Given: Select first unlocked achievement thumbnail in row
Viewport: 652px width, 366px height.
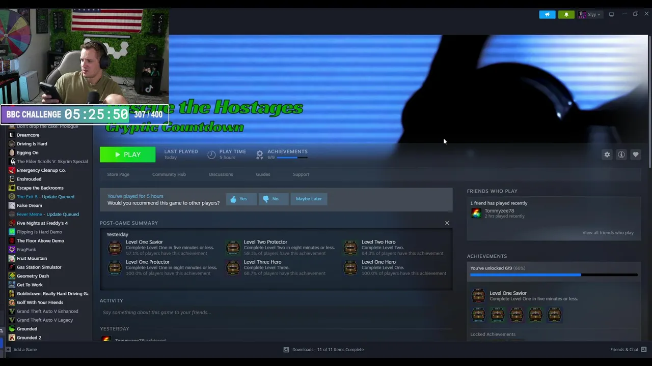Looking at the screenshot, I should (x=478, y=315).
